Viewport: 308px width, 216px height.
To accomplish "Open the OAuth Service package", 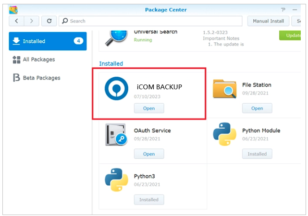I will [149, 154].
